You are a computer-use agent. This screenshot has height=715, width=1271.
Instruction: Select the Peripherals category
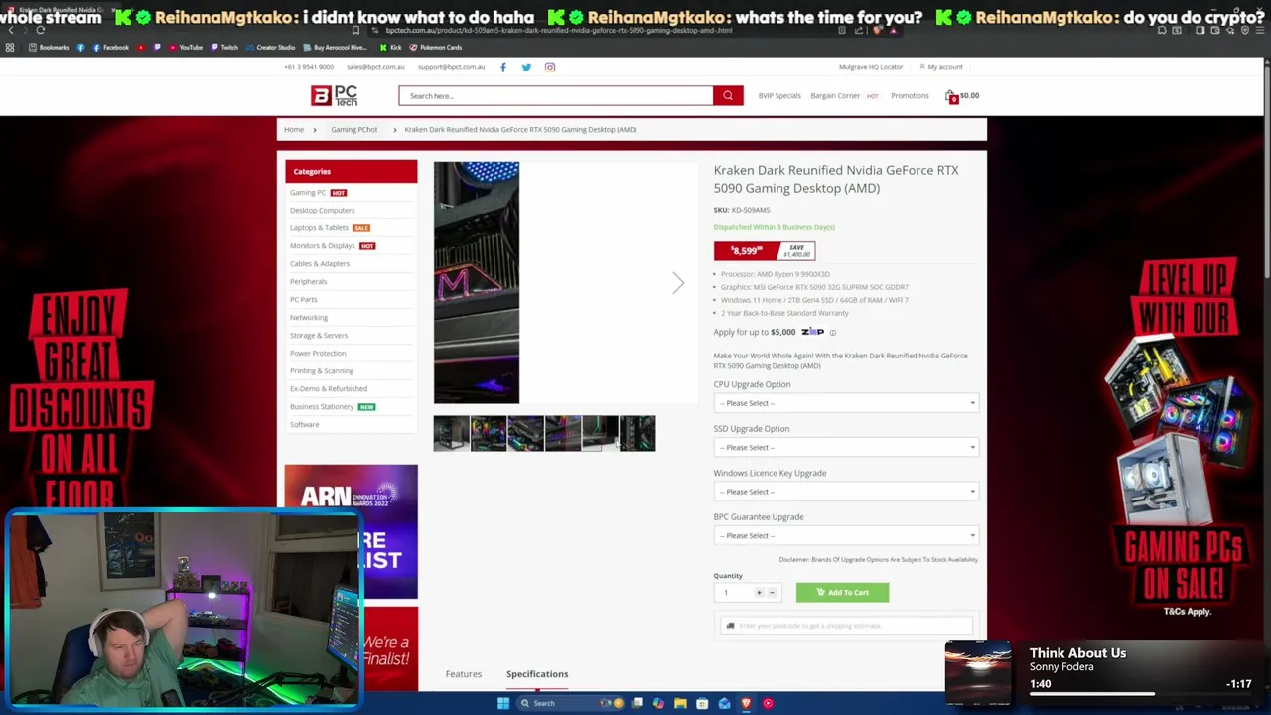[x=308, y=282]
